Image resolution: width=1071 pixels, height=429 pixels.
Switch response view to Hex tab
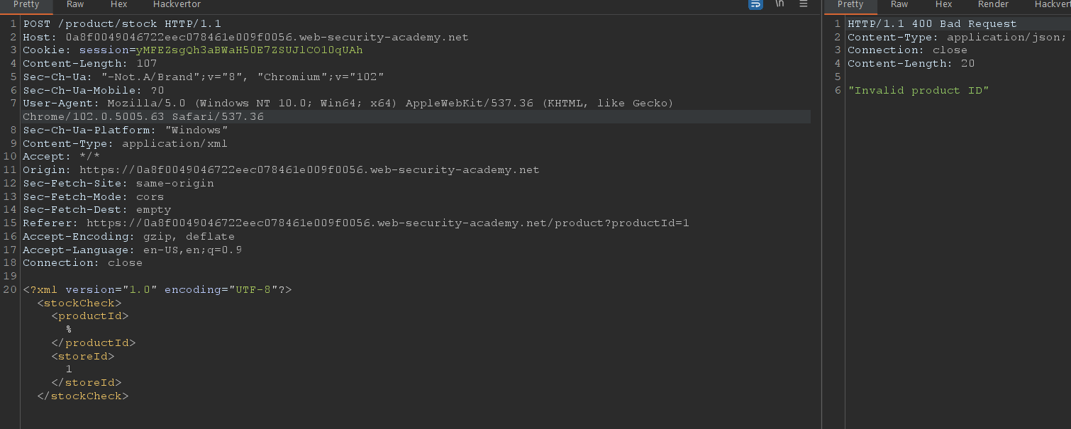(x=943, y=4)
